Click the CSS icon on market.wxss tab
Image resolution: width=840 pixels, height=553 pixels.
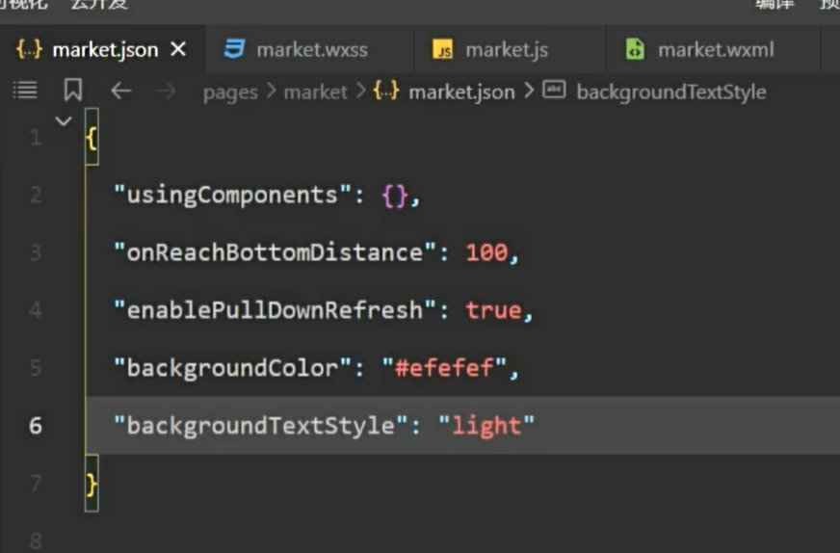[234, 50]
